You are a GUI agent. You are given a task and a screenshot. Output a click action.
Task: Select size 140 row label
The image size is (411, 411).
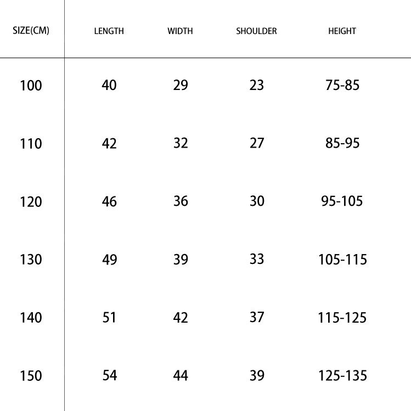pyautogui.click(x=31, y=318)
